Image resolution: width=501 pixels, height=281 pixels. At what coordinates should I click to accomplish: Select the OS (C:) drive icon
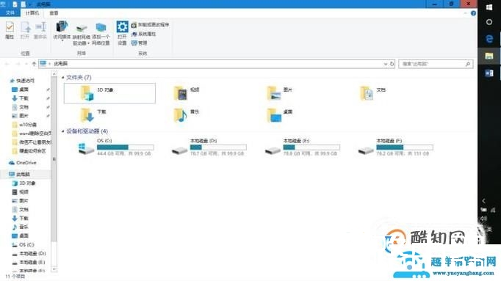coord(86,148)
